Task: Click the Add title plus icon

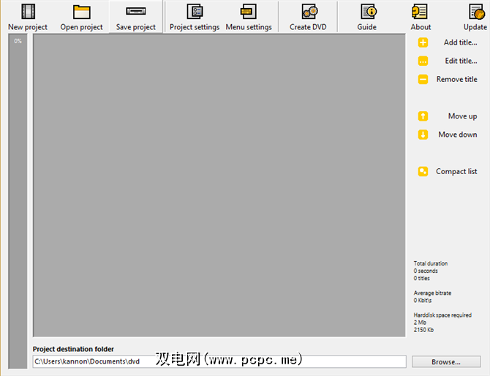Action: (x=423, y=42)
